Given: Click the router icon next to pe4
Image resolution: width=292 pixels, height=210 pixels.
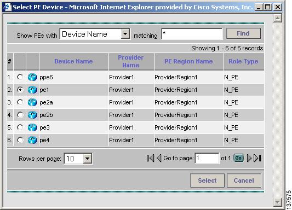Looking at the screenshot, I should [x=32, y=140].
